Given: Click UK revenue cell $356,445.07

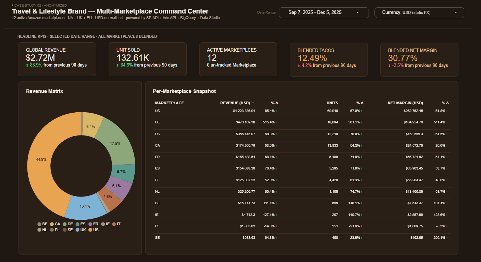Looking at the screenshot, I should (245, 134).
